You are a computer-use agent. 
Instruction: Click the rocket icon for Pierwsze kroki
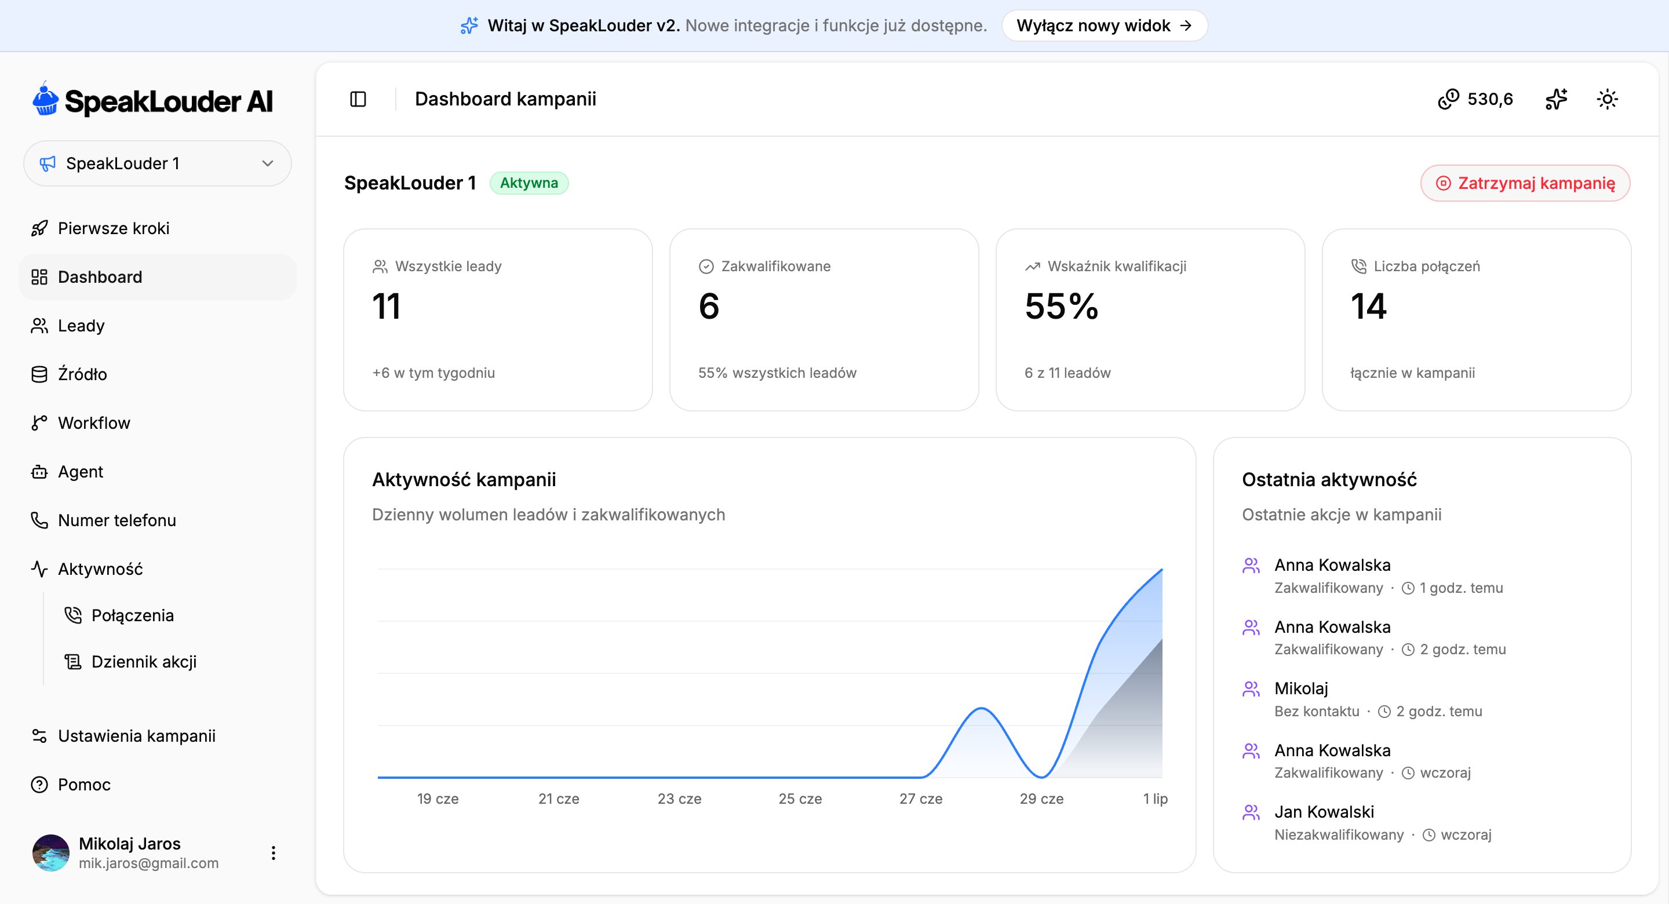pos(39,228)
